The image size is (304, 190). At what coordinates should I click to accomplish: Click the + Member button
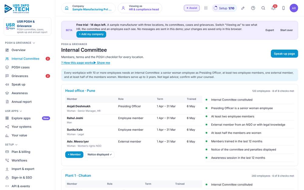click(x=74, y=154)
